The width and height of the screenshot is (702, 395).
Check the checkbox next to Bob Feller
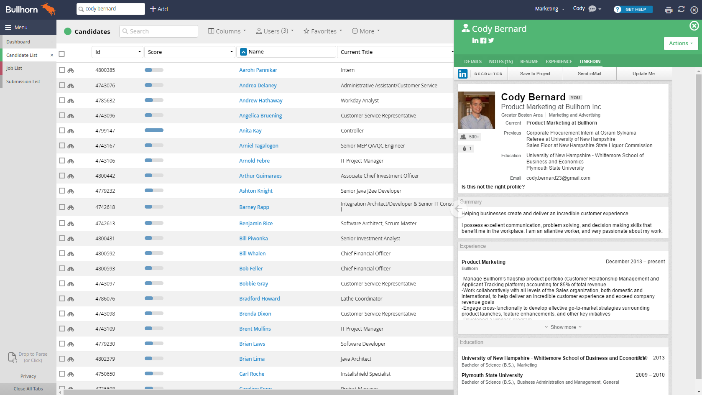tap(61, 268)
